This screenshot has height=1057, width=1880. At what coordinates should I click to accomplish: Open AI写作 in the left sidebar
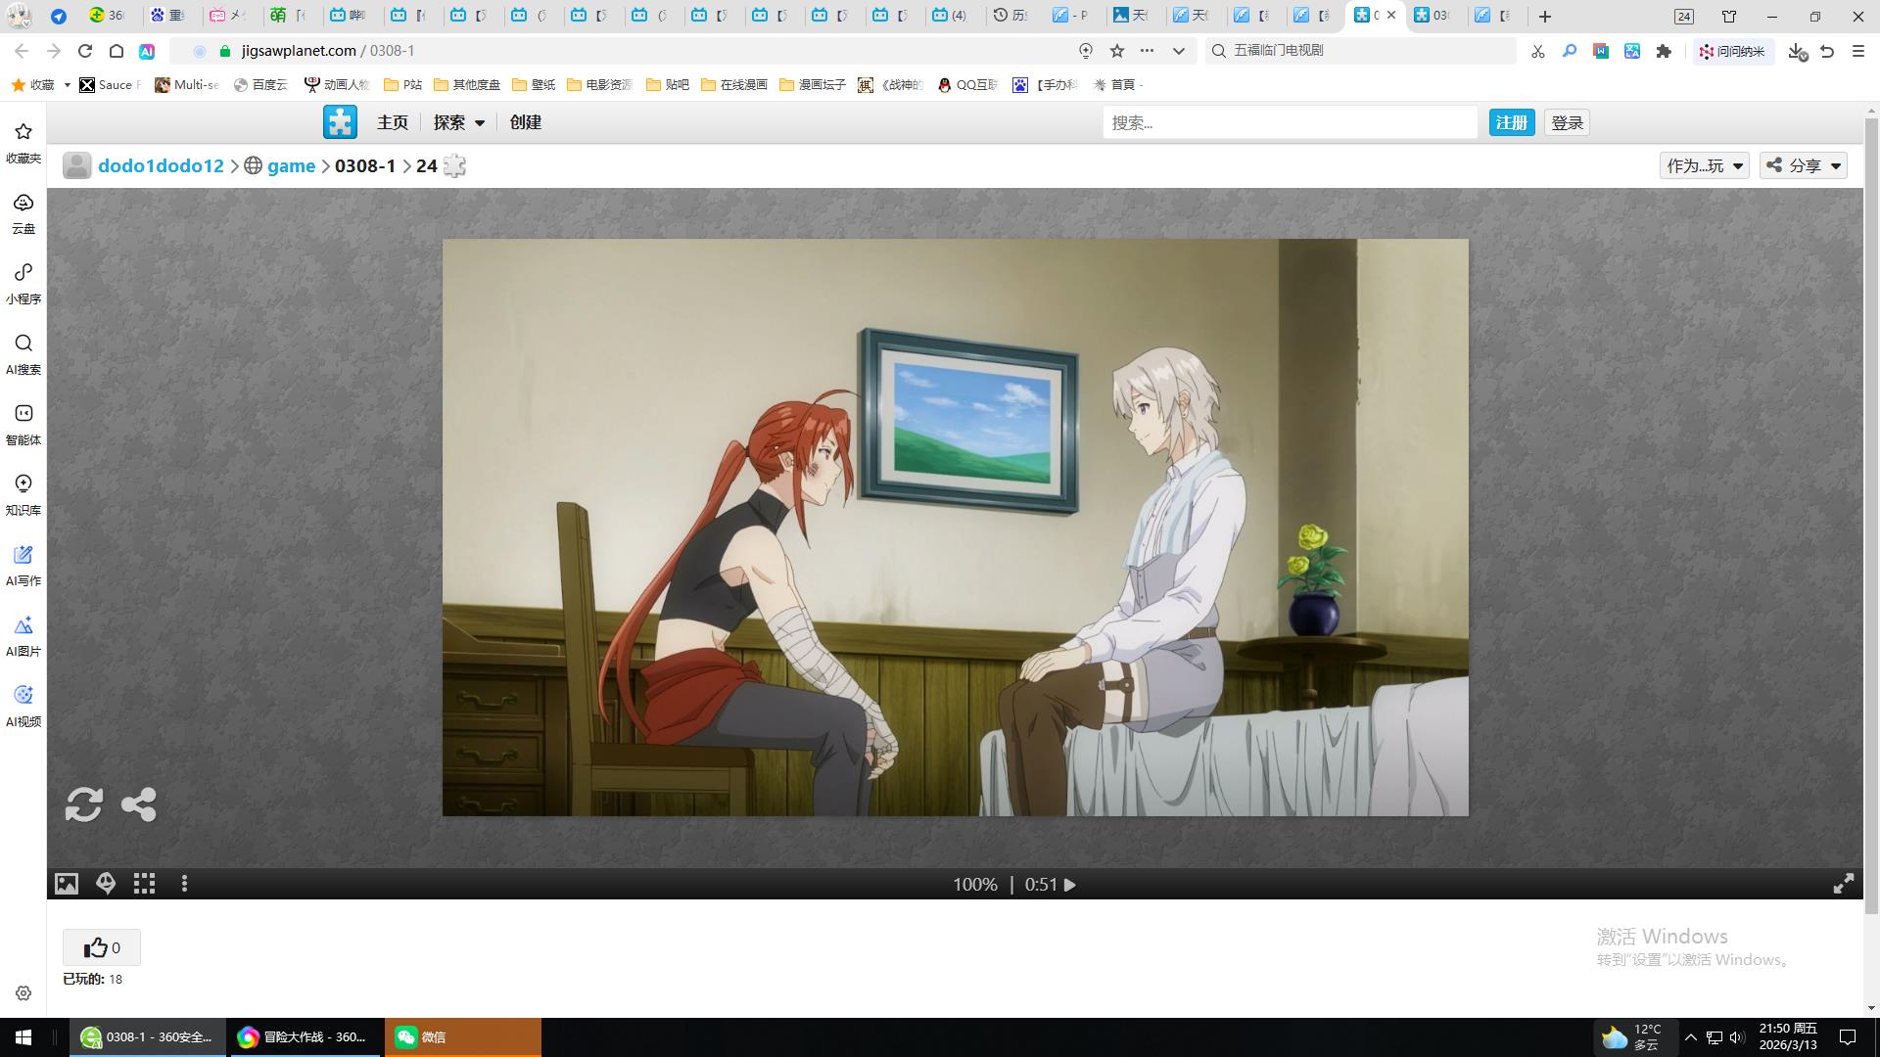[x=23, y=565]
